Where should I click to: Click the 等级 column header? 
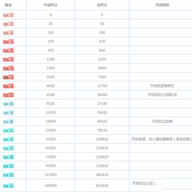[x=8, y=5]
